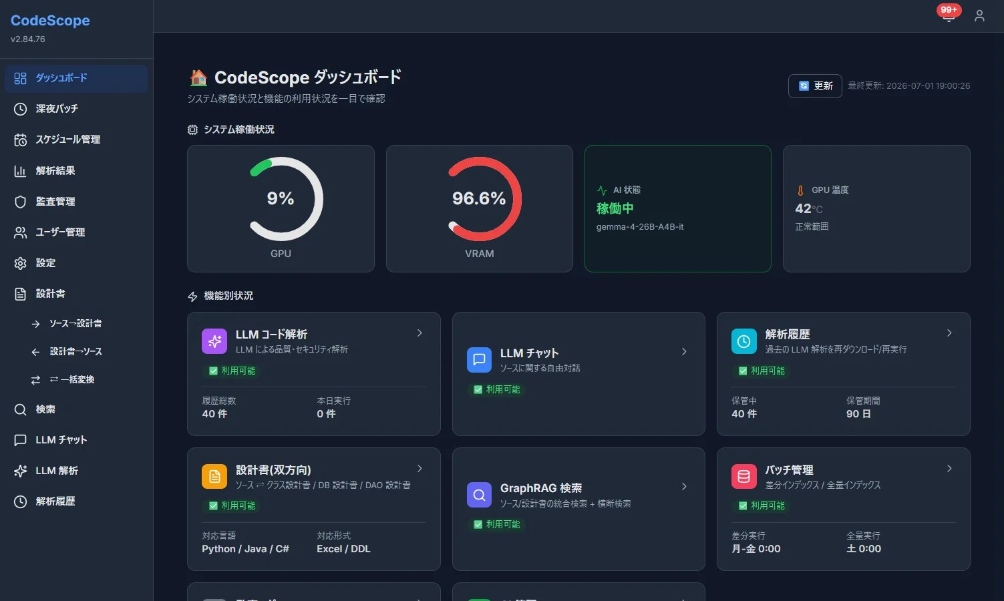Open 深夜バッチ in the sidebar
1004x601 pixels.
point(76,109)
